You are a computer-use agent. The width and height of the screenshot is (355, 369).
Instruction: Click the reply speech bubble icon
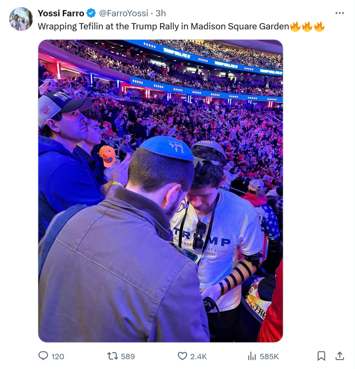pos(43,356)
